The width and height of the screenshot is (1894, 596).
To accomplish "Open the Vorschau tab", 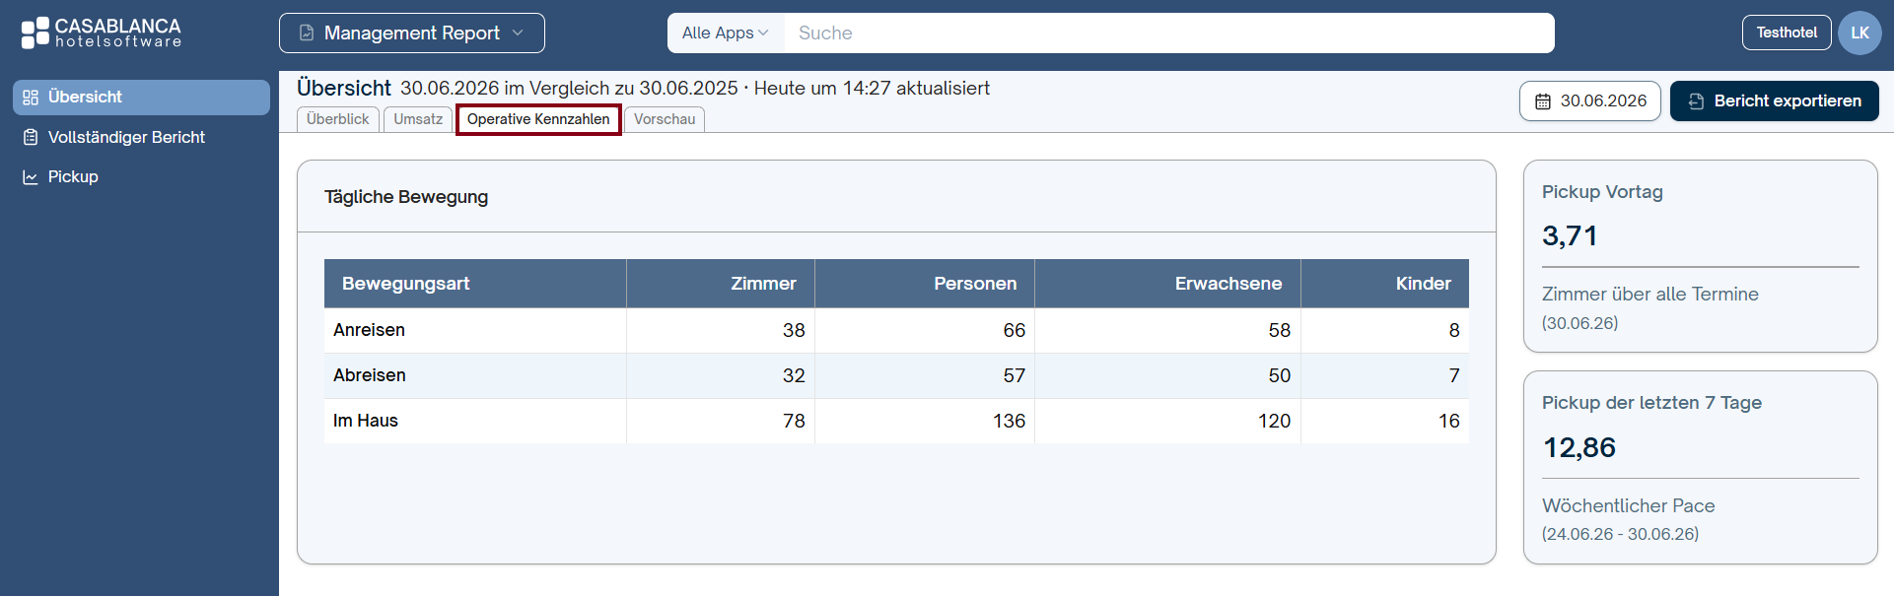I will click(665, 119).
